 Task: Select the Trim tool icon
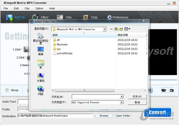pos(60,17)
